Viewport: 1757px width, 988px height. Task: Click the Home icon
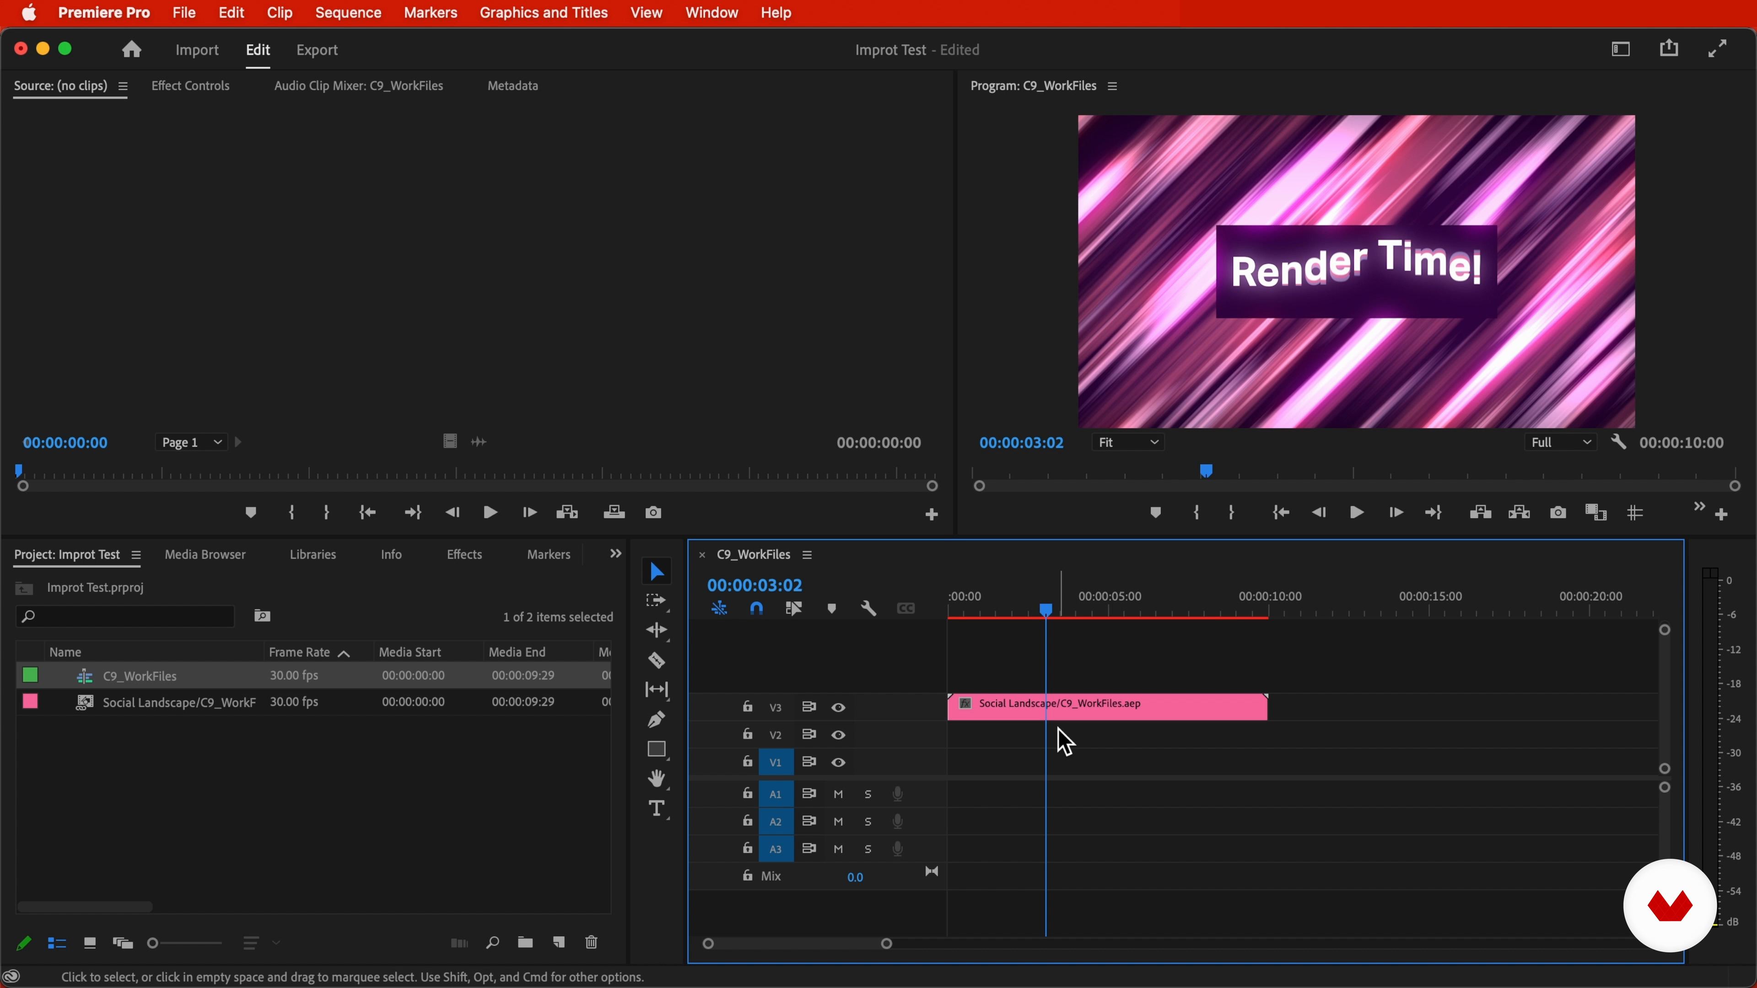pos(132,49)
